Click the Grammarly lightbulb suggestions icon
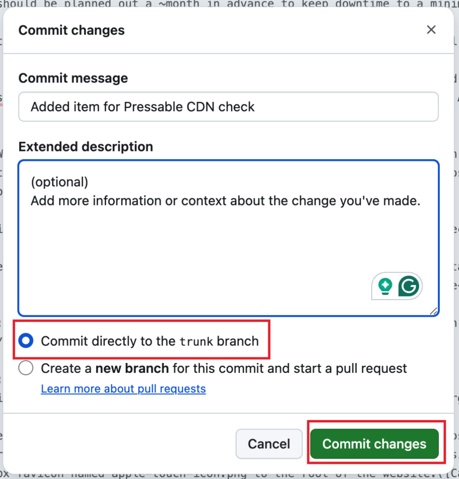 tap(385, 286)
